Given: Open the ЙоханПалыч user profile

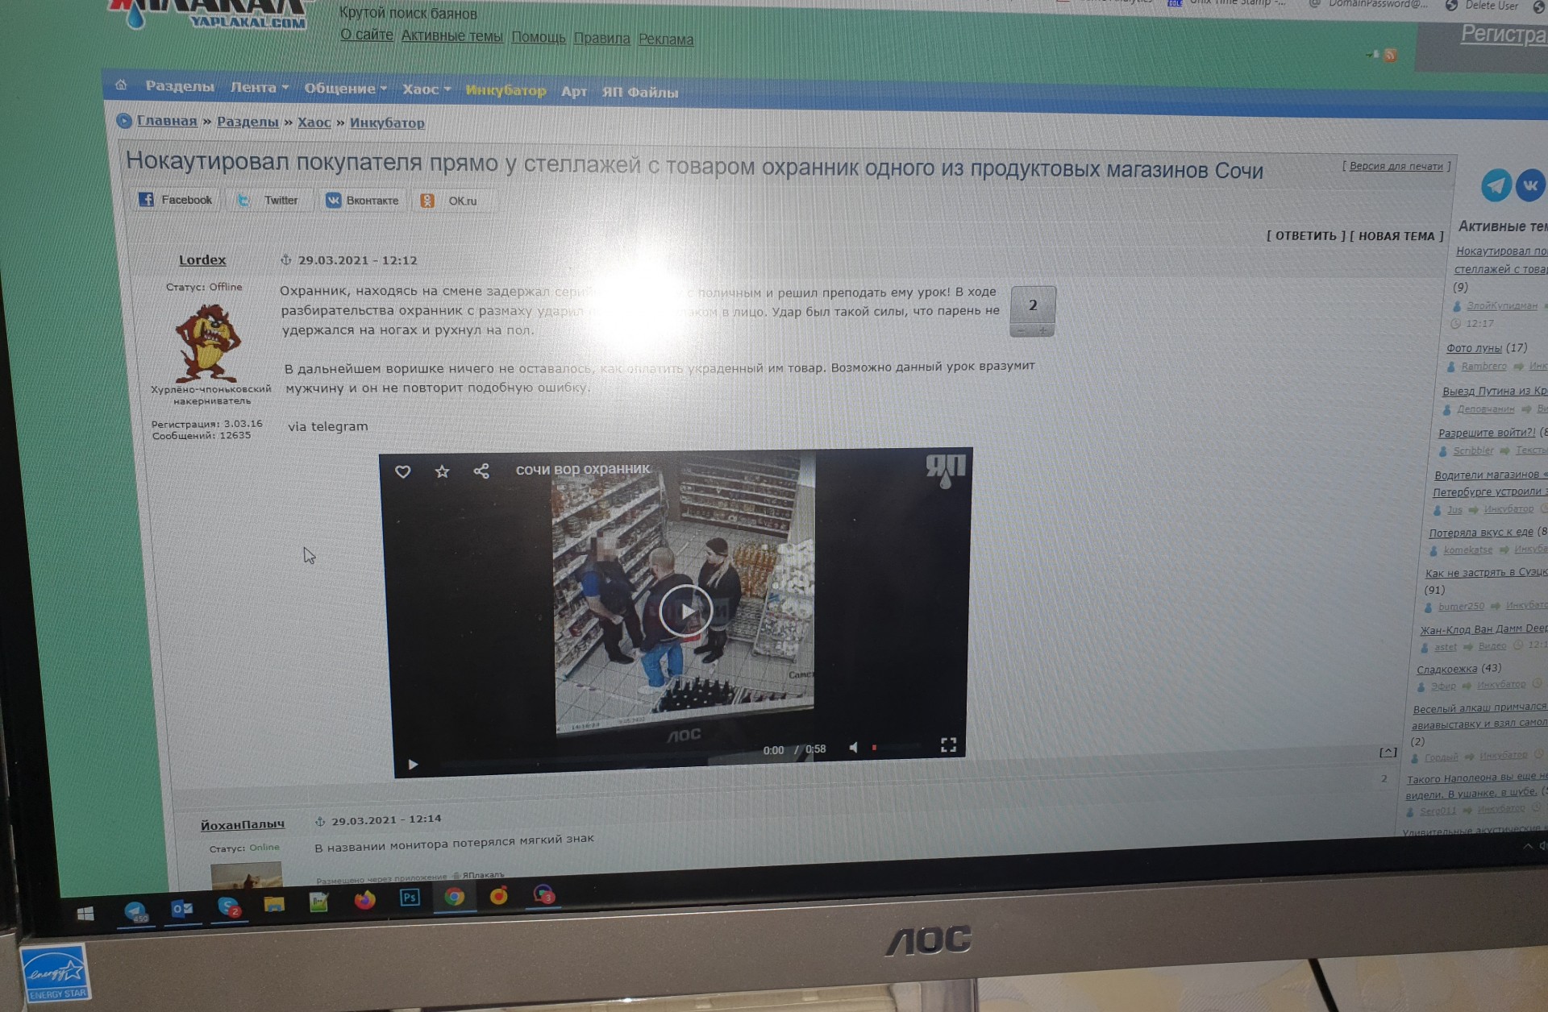Looking at the screenshot, I should 243,825.
